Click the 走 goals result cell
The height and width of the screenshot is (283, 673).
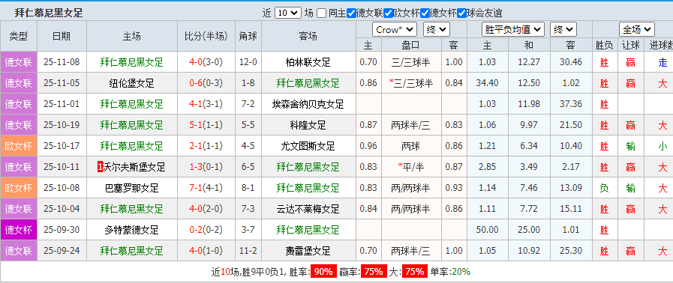click(662, 62)
